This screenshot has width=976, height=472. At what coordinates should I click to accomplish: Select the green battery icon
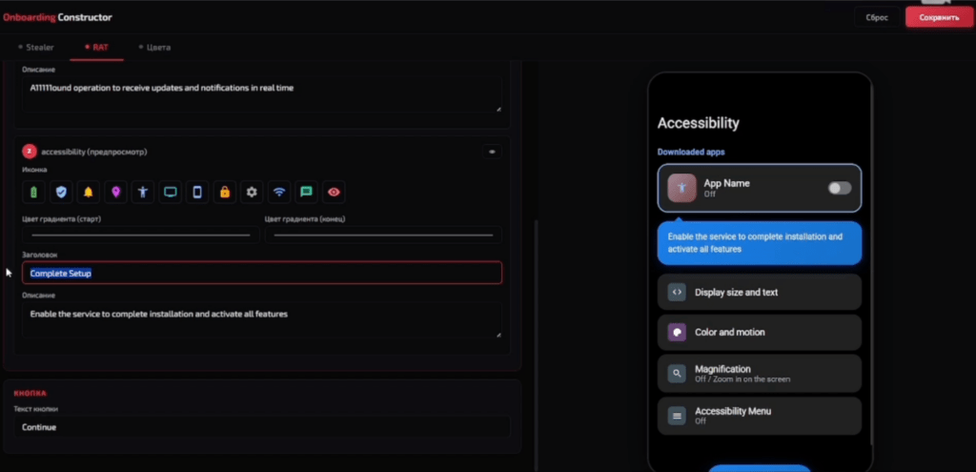(x=33, y=193)
